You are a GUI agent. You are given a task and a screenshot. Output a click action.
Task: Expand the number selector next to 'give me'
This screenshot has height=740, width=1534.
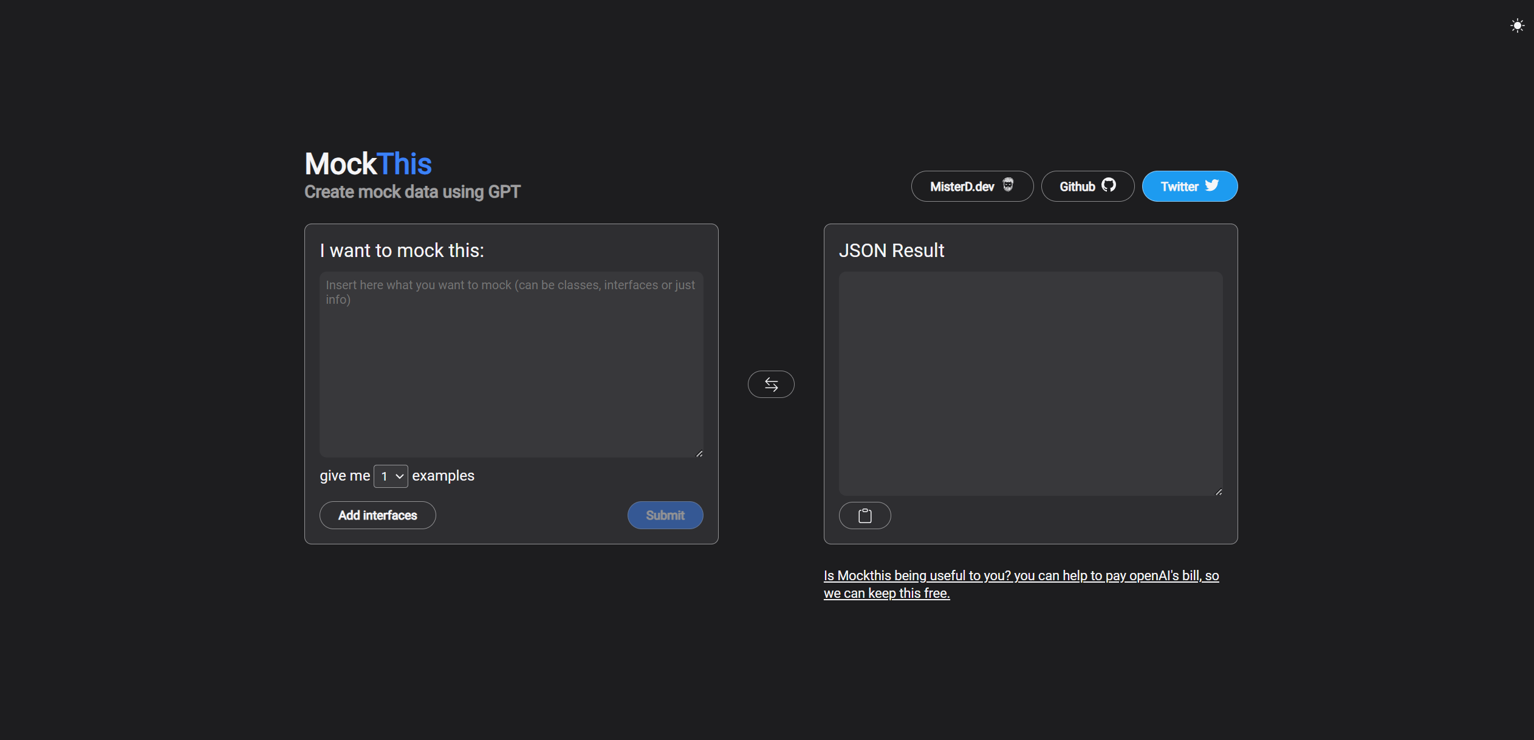pos(390,476)
